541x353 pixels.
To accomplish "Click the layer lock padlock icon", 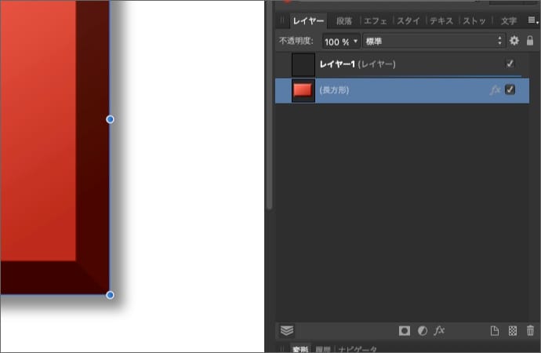I will tap(530, 41).
